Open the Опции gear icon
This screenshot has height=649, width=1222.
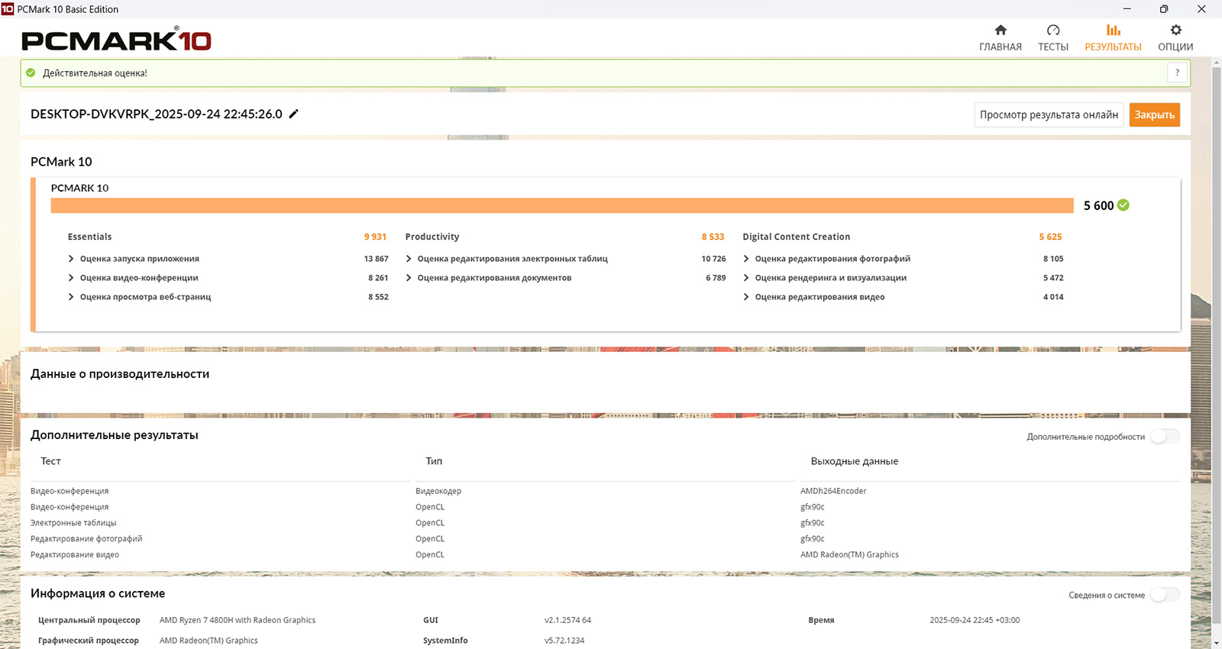pos(1175,31)
